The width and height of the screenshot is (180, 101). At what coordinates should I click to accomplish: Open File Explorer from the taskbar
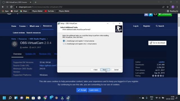28,98
